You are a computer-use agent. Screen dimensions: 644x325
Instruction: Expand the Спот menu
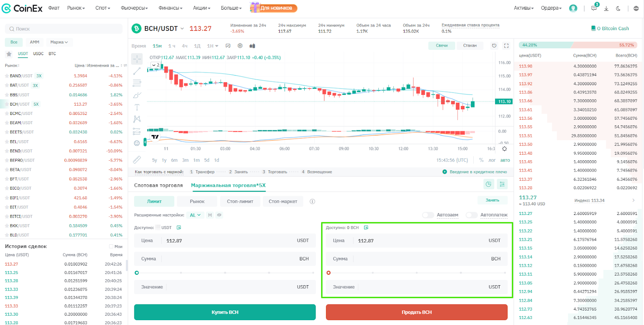tap(103, 8)
